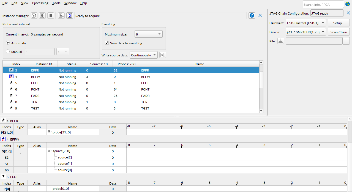The width and height of the screenshot is (352, 192).
Task: Open the Maximum size dropdown
Action: coord(148,34)
